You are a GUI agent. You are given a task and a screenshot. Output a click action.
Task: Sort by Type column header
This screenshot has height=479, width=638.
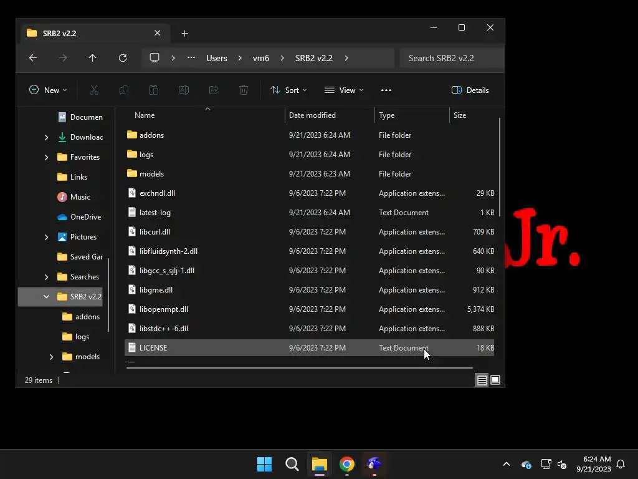click(x=412, y=115)
